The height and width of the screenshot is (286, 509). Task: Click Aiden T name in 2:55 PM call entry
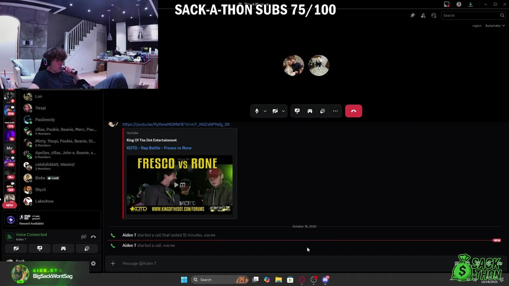(x=129, y=235)
